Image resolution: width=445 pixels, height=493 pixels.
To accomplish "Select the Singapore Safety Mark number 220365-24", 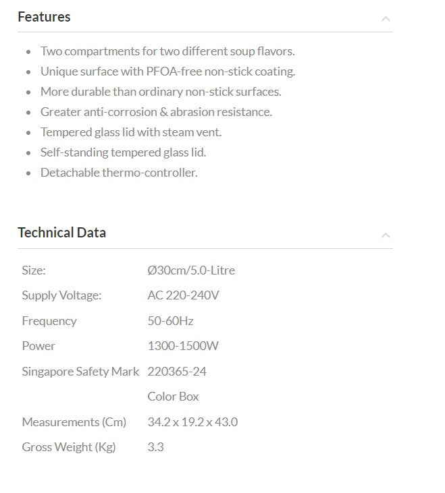I will (x=177, y=372).
